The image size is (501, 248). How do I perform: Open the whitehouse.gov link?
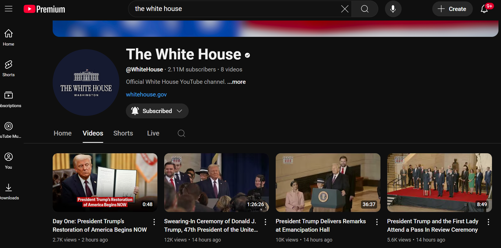tap(146, 94)
